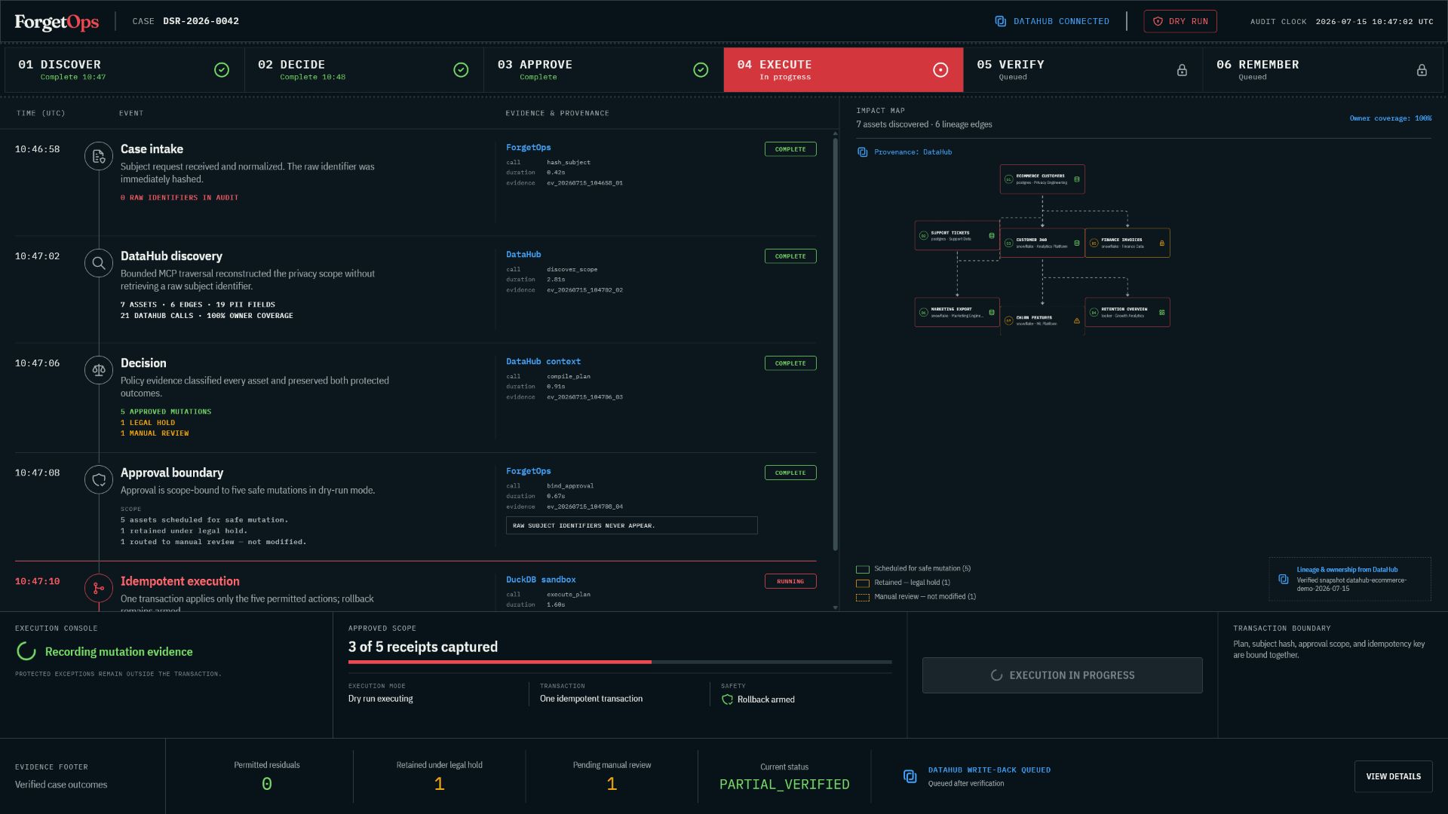Click the Idempotent execution branch icon
Image resolution: width=1448 pixels, height=814 pixels.
tap(99, 588)
